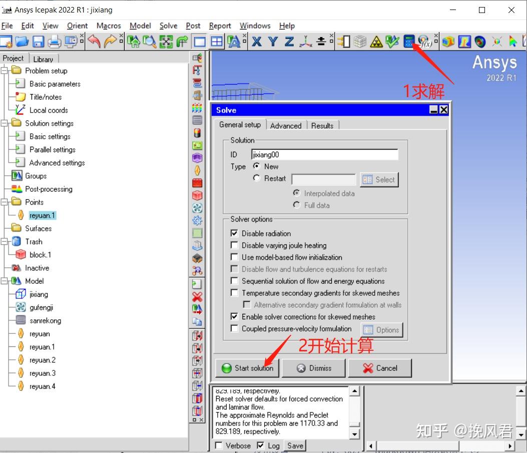Click the Print screen printer icon
The height and width of the screenshot is (453, 527).
(54, 42)
